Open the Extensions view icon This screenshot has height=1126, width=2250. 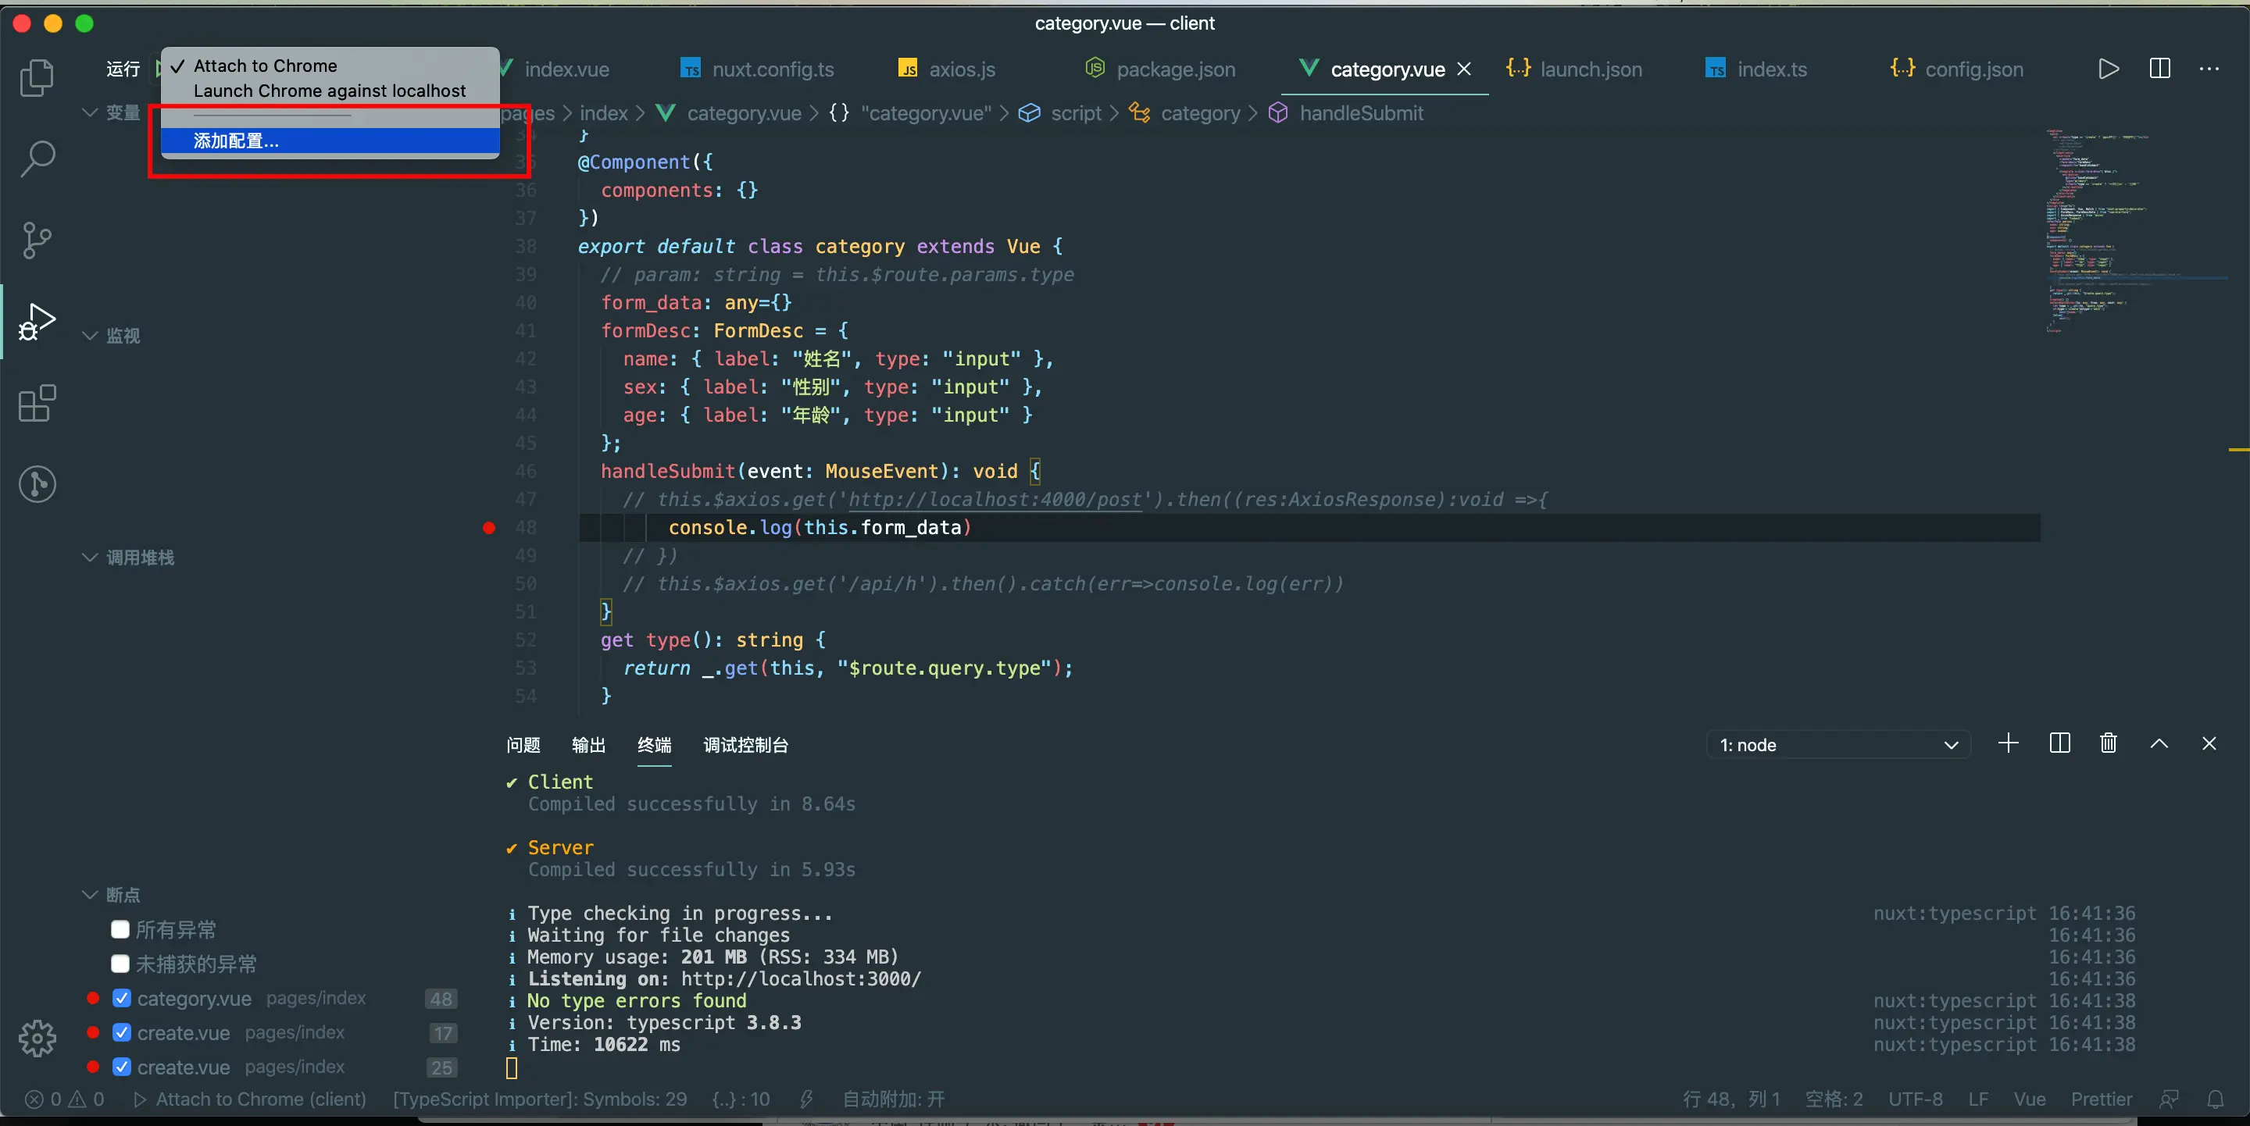pos(37,403)
